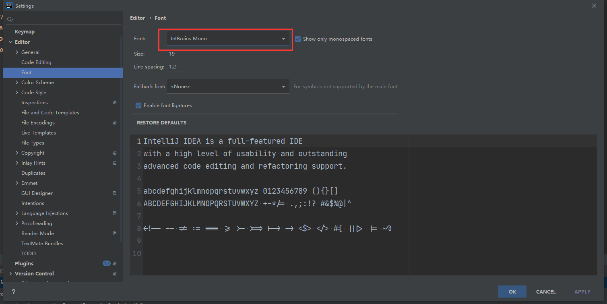Viewport: 607px width, 304px height.
Task: Expand the Emmet node
Action: 17,183
